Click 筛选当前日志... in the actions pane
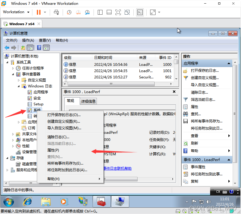Image resolution: width=241 pixels, height=214 pixels. click(x=203, y=100)
